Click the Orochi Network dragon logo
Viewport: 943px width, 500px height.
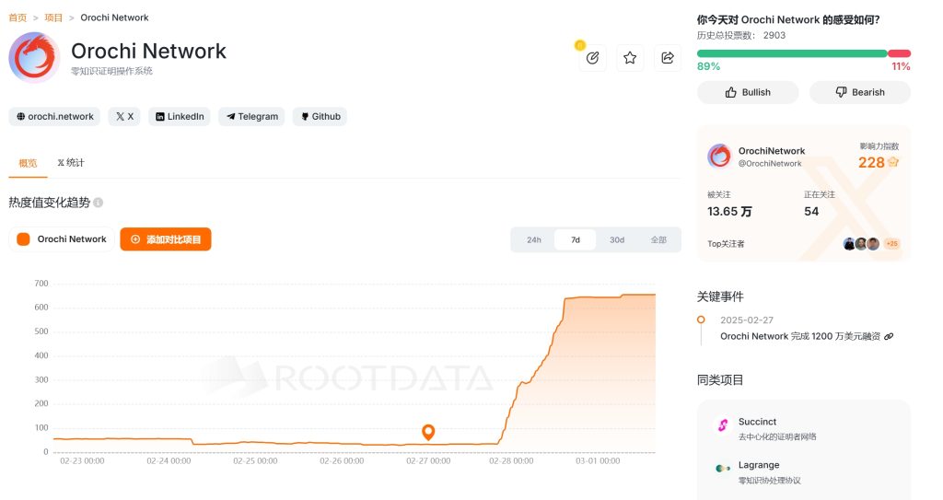(34, 57)
